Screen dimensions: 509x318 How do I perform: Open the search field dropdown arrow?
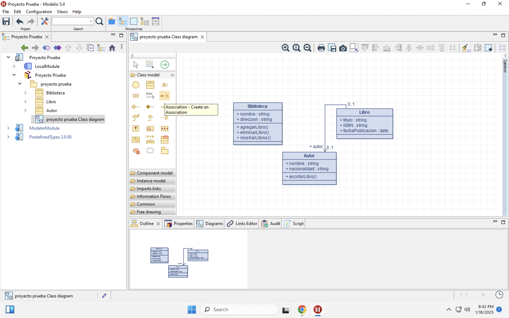[x=91, y=22]
